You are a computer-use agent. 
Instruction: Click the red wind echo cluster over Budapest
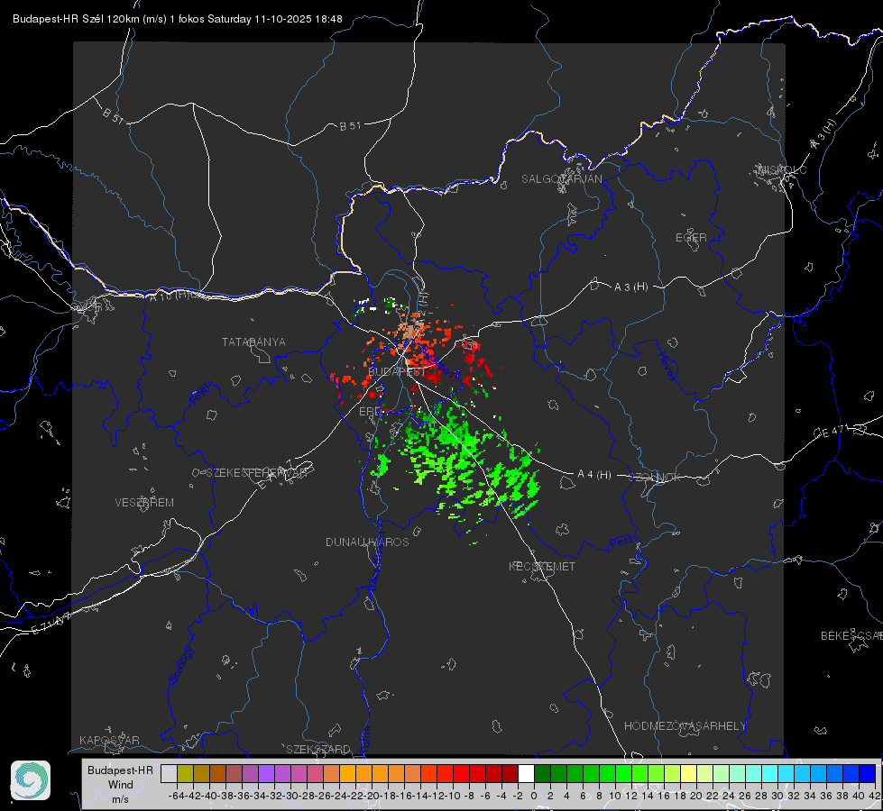(x=417, y=351)
